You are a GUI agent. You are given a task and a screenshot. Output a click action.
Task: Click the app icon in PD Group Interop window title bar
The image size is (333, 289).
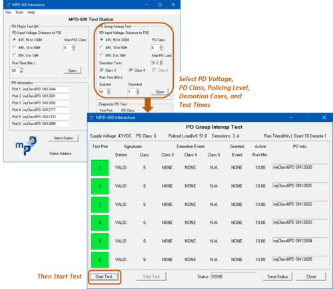coord(91,118)
